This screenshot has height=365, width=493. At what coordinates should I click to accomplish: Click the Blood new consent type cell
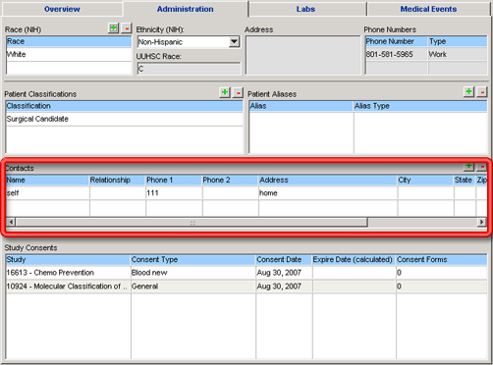193,273
